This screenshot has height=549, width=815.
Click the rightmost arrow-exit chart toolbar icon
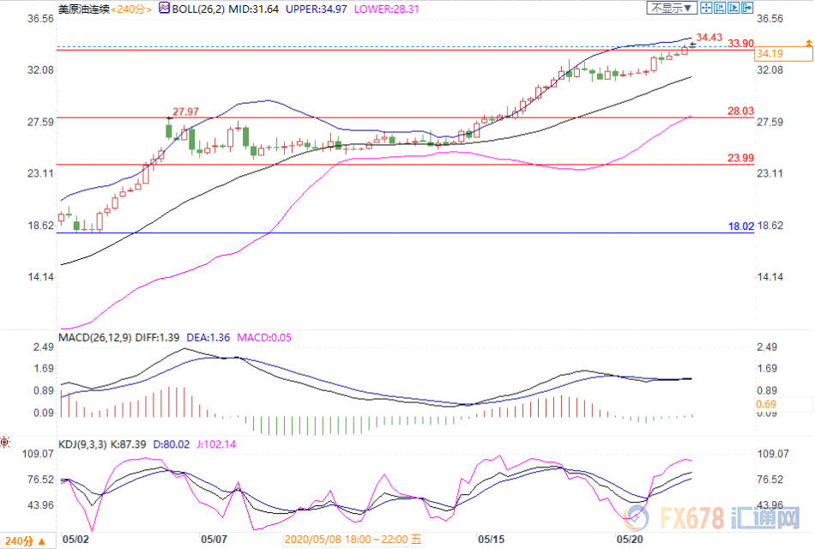[746, 9]
